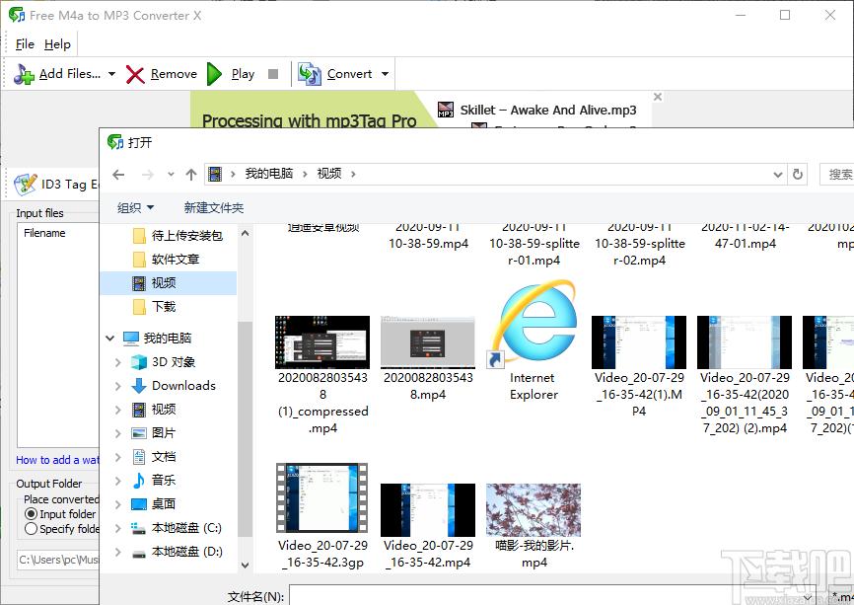The height and width of the screenshot is (605, 854).
Task: Click the gray Stop square button
Action: click(273, 74)
